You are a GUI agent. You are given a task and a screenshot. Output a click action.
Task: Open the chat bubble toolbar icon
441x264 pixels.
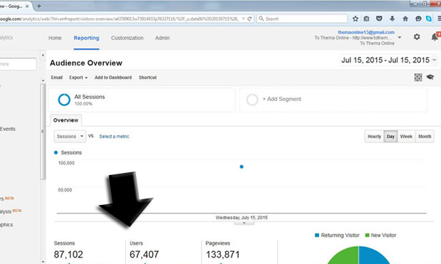click(418, 19)
